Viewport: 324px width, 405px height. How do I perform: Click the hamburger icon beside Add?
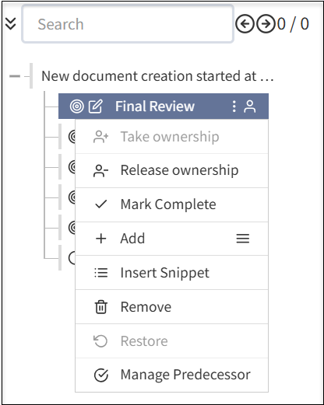point(243,239)
